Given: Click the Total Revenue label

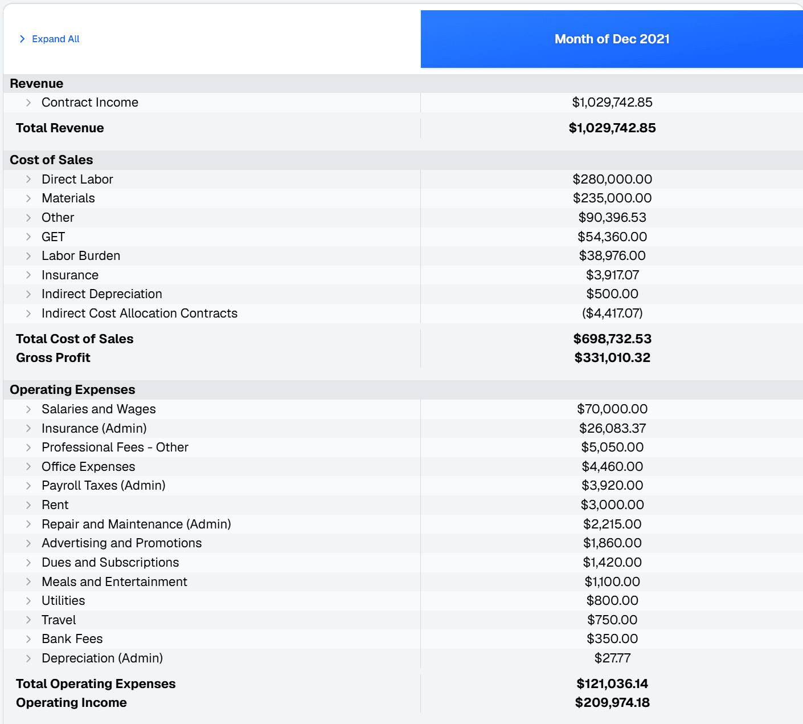Looking at the screenshot, I should [x=60, y=128].
